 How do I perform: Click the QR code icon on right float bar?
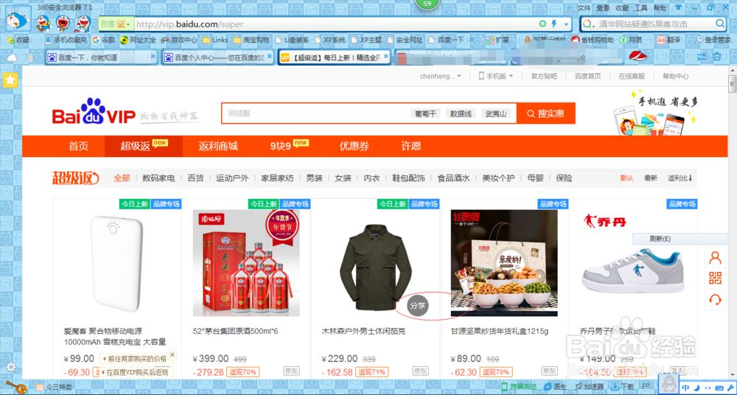coord(716,279)
